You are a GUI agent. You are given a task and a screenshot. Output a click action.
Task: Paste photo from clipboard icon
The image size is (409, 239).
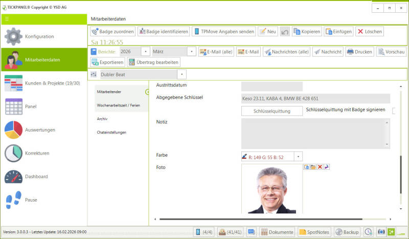pos(306,167)
